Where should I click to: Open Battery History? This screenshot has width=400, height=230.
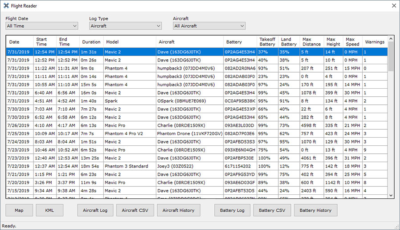click(315, 210)
